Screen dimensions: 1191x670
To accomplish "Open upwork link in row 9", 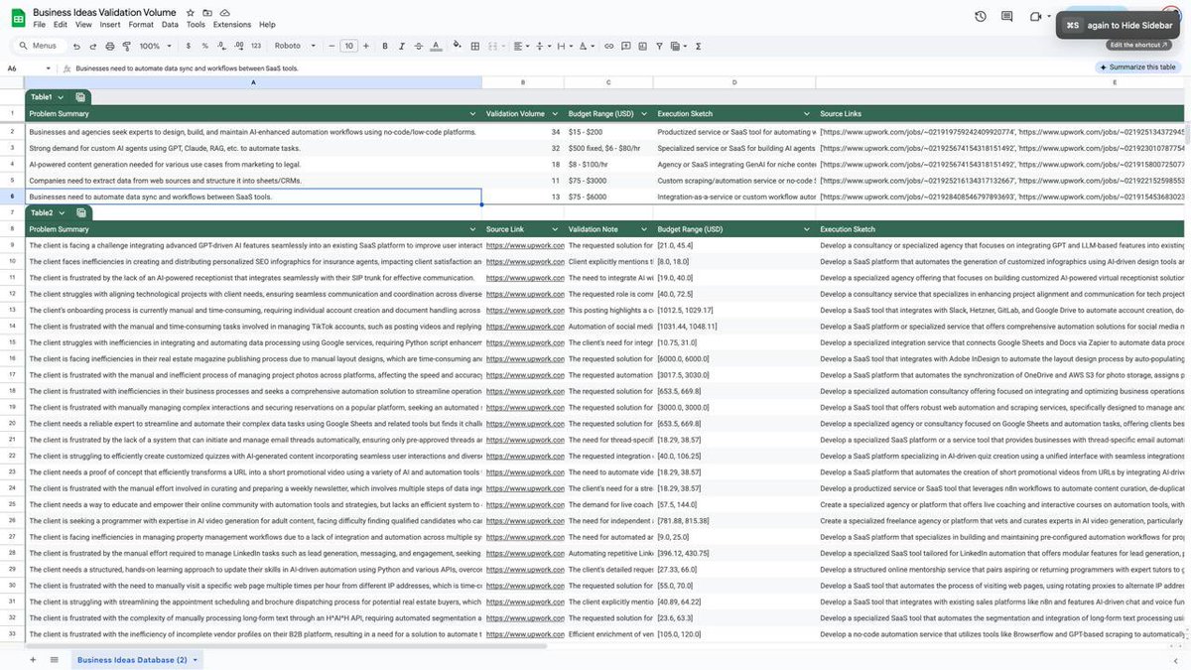I will [x=525, y=245].
